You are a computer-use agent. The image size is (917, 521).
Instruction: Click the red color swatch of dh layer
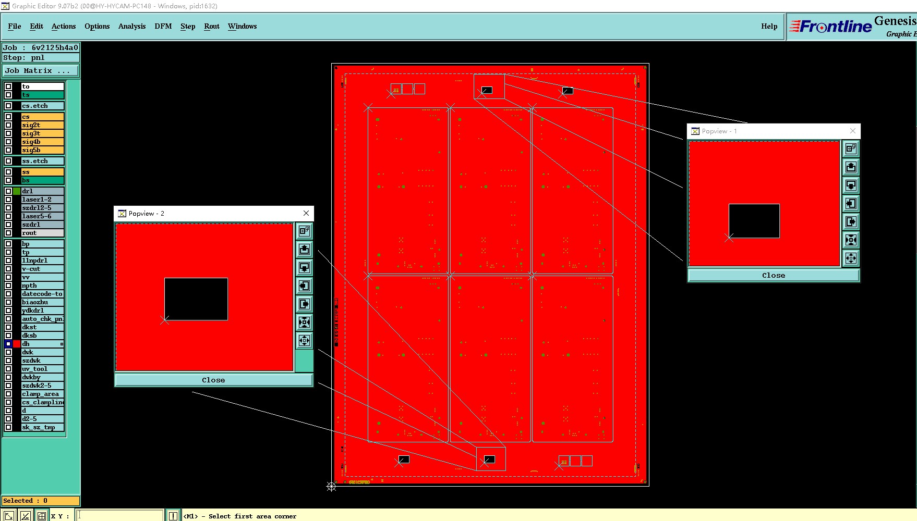17,344
